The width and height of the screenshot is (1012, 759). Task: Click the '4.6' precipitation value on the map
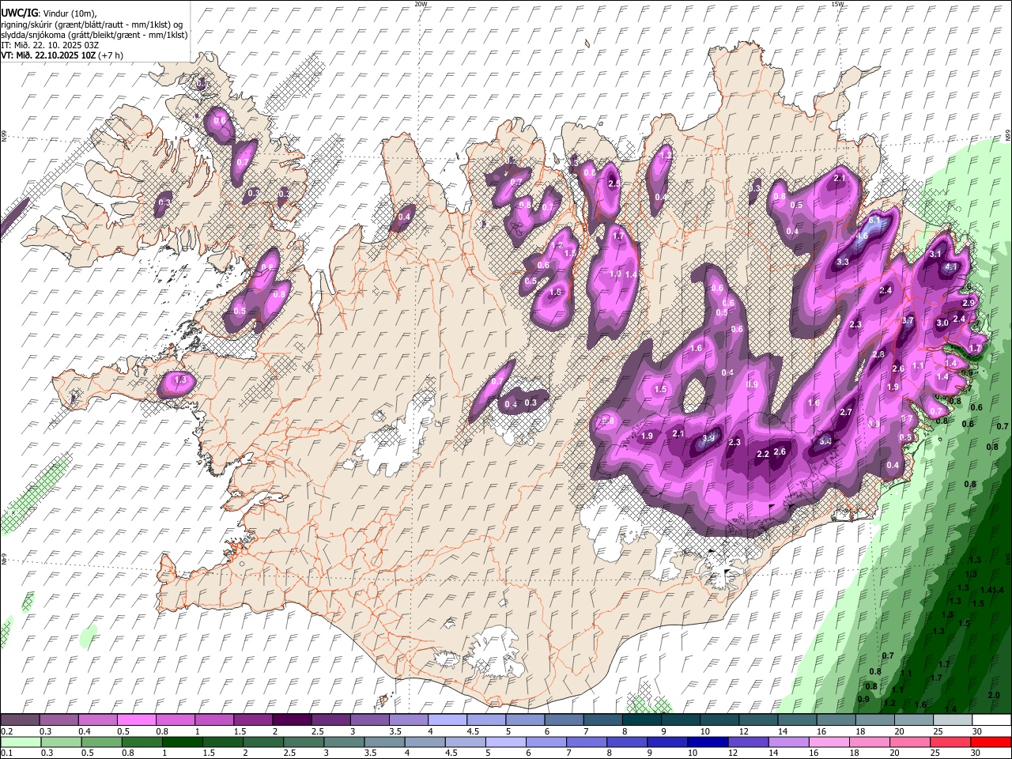(863, 236)
